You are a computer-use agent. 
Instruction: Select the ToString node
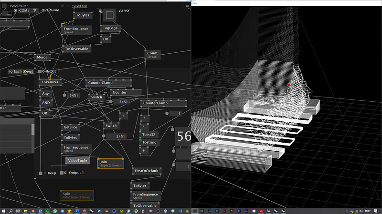[x=149, y=142]
